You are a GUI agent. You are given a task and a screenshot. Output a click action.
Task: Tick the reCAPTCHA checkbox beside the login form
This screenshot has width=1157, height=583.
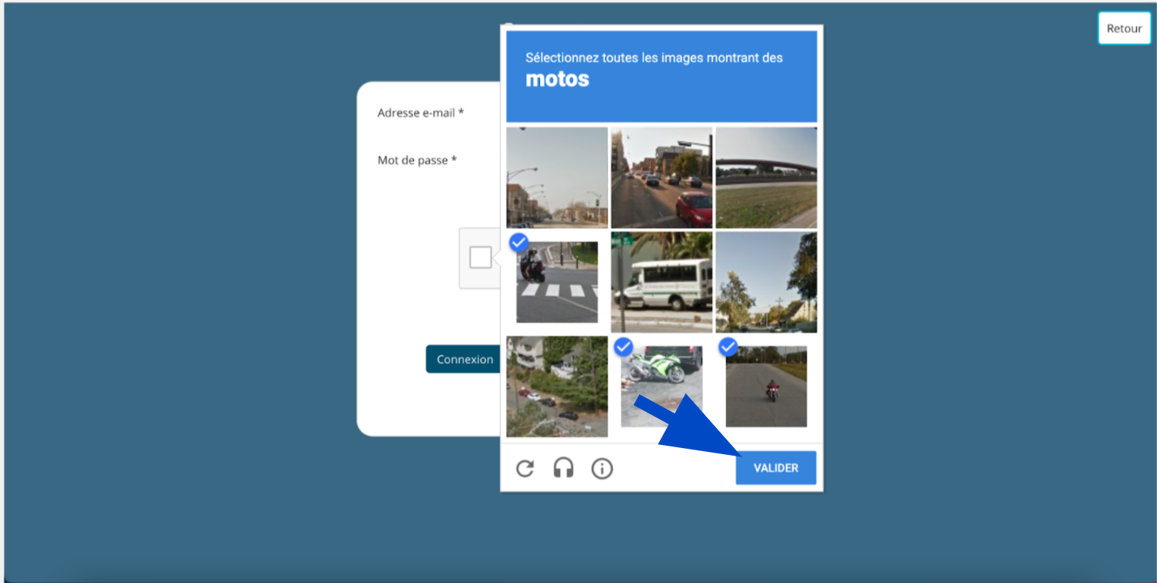tap(481, 258)
